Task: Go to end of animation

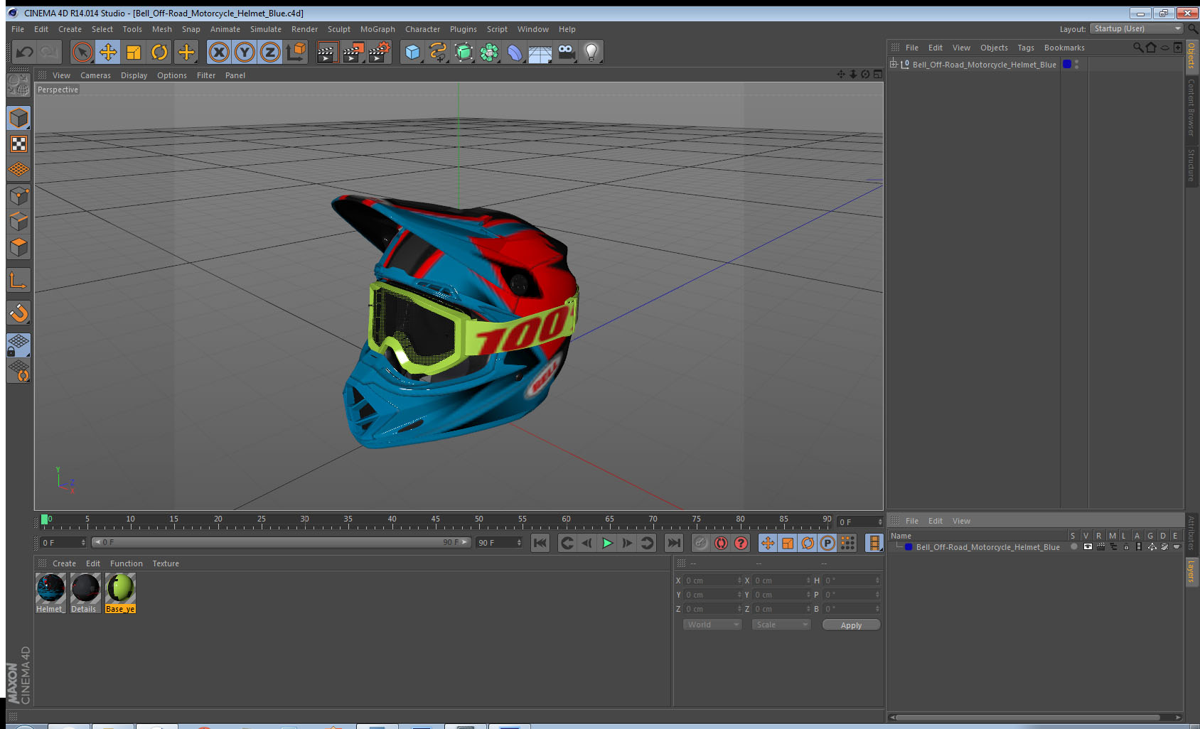Action: (674, 543)
